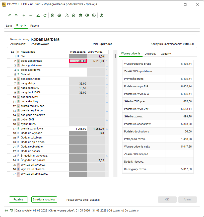Open settings gear in the toolbar

59,15
